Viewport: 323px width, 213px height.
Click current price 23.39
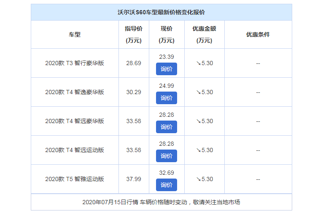coord(167,57)
